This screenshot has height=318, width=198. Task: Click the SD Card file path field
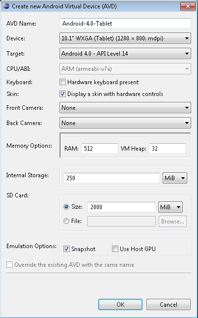click(x=121, y=221)
